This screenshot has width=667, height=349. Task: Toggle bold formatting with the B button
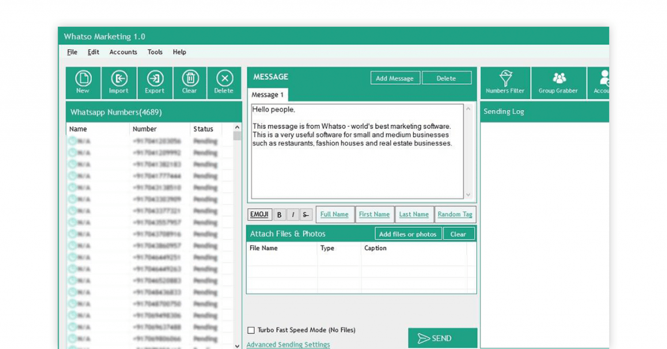tap(279, 215)
